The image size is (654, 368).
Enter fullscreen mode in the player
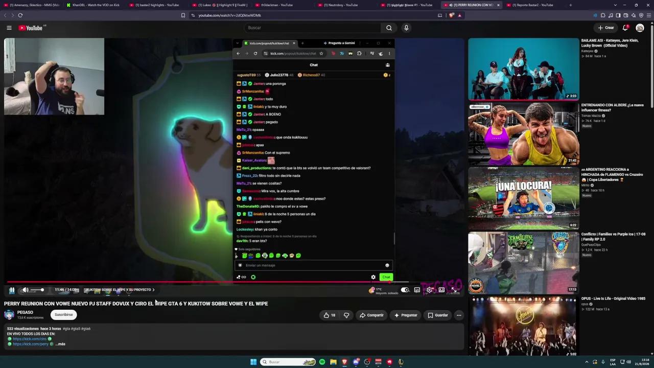(x=454, y=290)
